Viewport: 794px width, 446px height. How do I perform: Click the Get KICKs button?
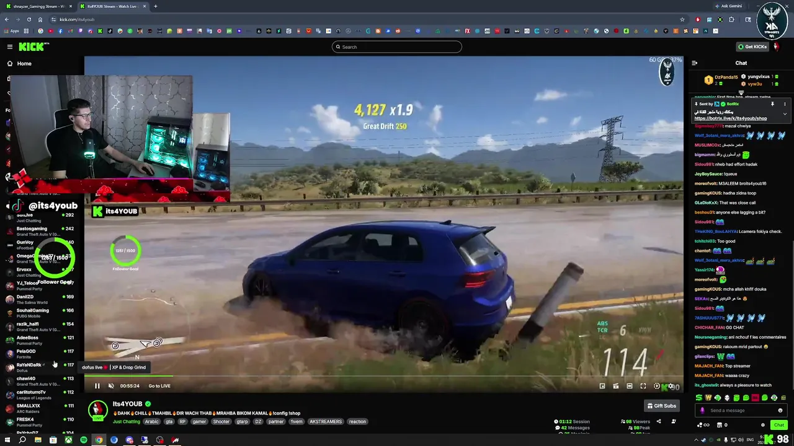(752, 46)
